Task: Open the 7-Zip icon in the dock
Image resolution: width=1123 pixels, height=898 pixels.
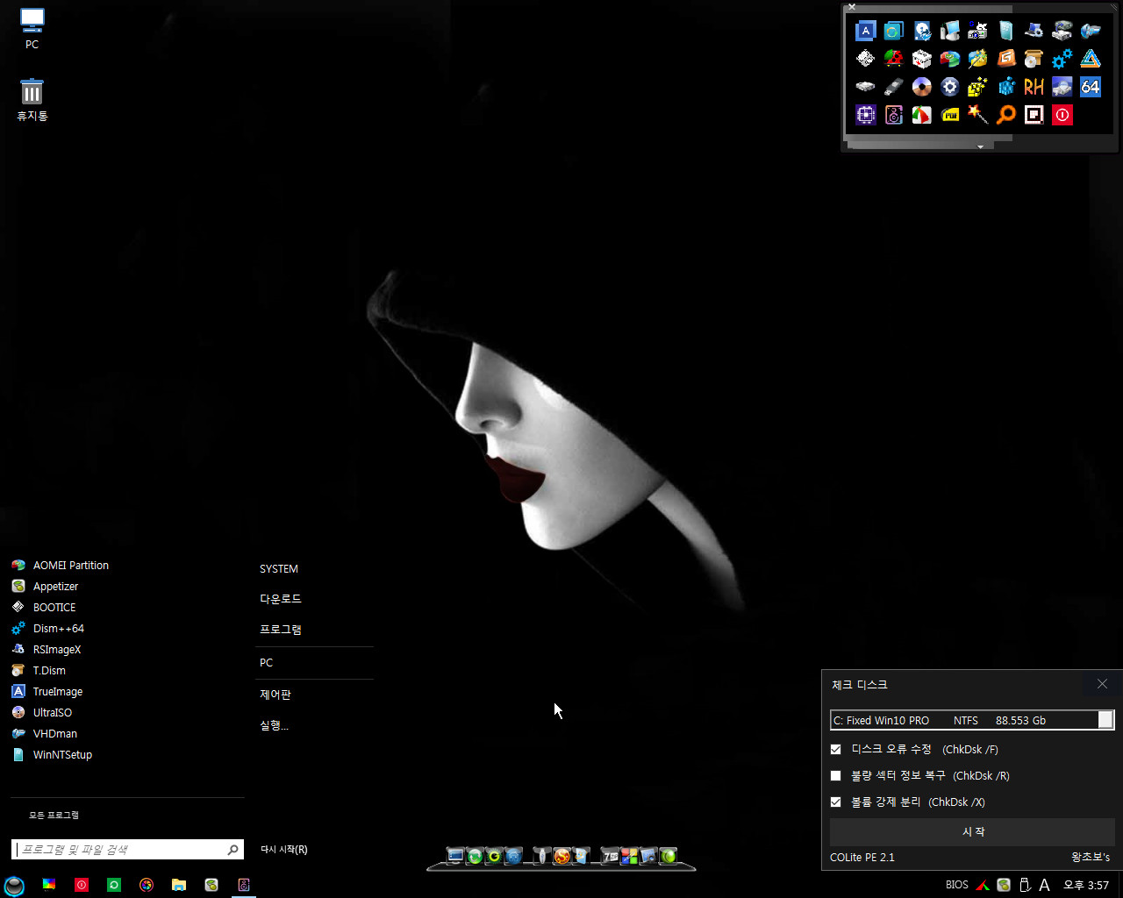Action: tap(610, 856)
